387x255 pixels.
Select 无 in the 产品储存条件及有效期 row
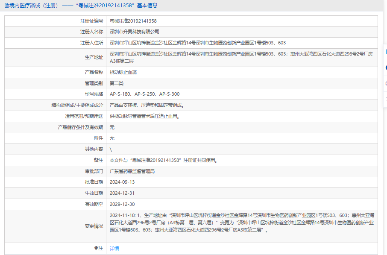click(112, 127)
